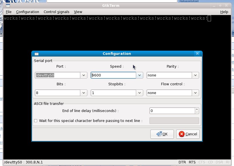Image resolution: width=234 pixels, height=166 pixels.
Task: Click the Parity field showing none
Action: (x=169, y=75)
